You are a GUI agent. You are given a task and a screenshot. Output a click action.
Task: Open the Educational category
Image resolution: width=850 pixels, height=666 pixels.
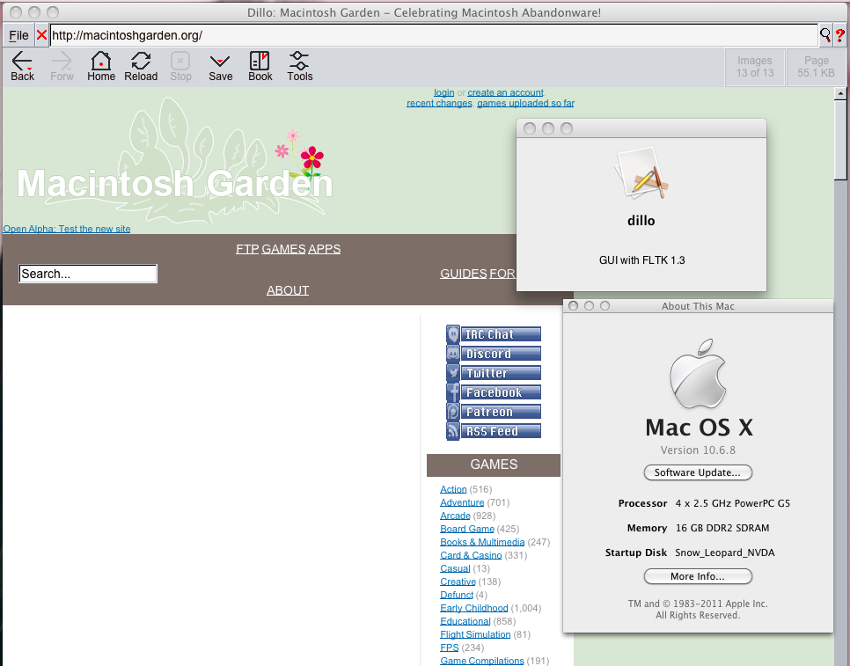[x=465, y=621]
